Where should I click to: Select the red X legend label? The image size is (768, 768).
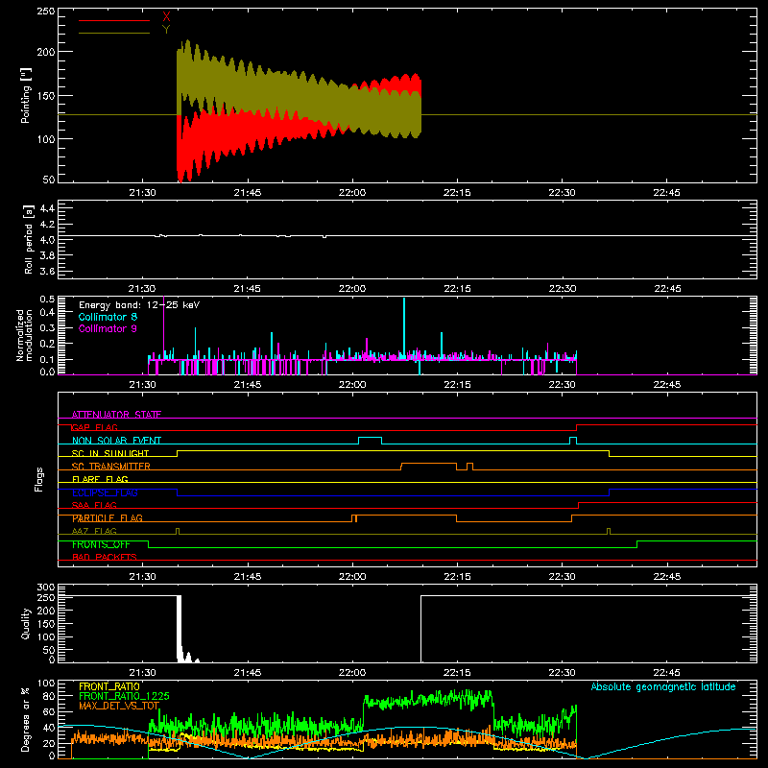(166, 17)
